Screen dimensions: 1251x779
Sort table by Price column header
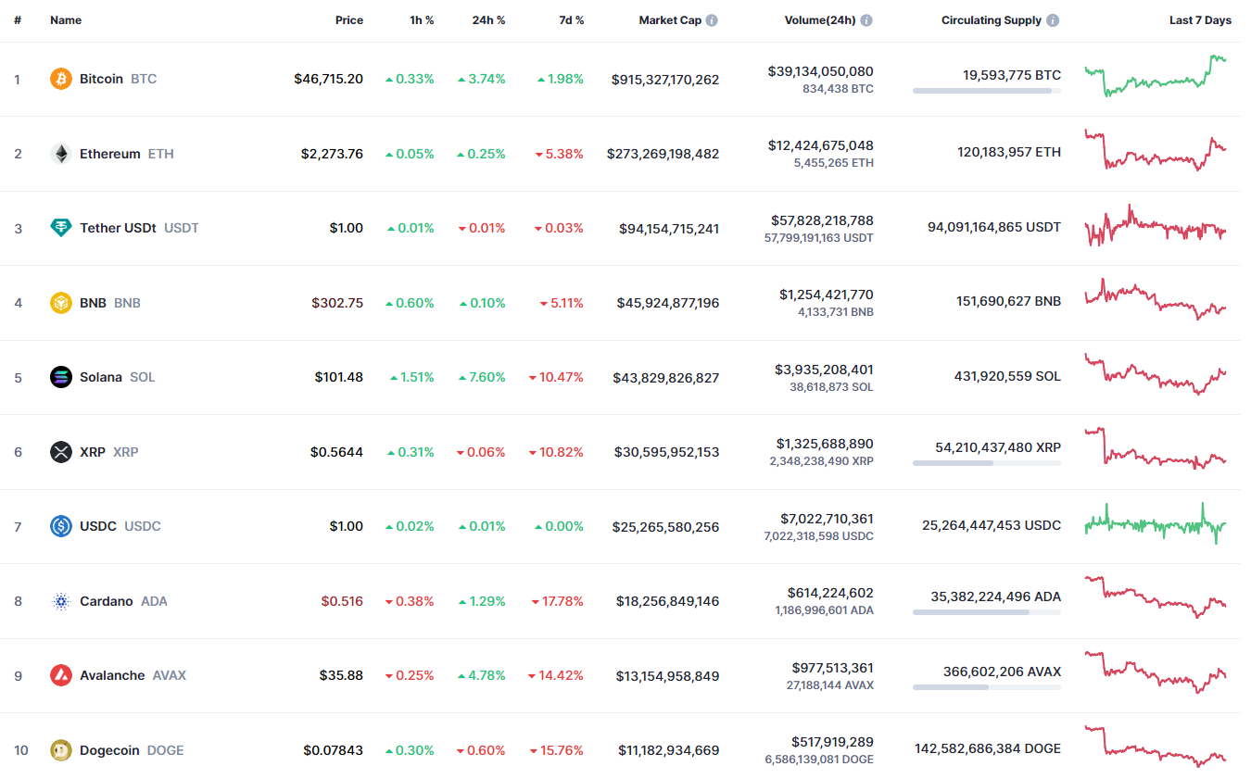348,20
